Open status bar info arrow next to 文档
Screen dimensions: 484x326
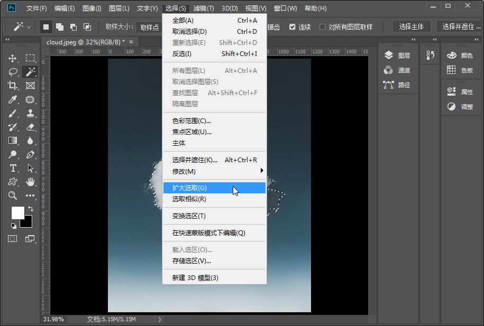pyautogui.click(x=160, y=320)
